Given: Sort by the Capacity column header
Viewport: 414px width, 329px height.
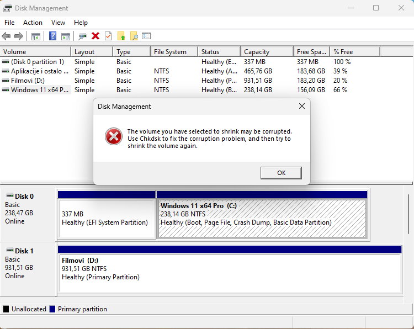Looking at the screenshot, I should tap(267, 52).
